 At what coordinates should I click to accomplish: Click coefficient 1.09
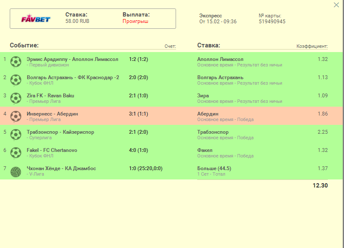coord(323,96)
